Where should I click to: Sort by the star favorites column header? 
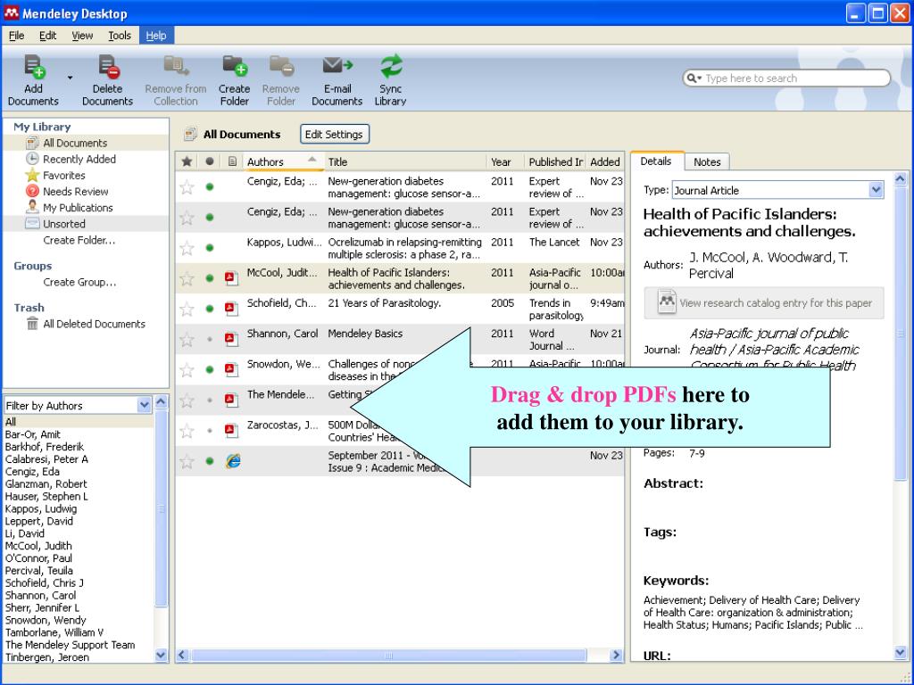[187, 161]
